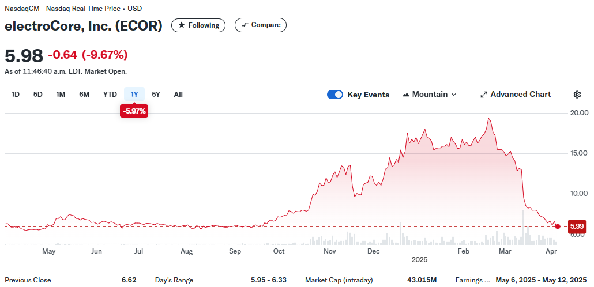Screen dimensions: 594x287
Task: Click the (-9.67%) percentage change text
Action: (104, 55)
